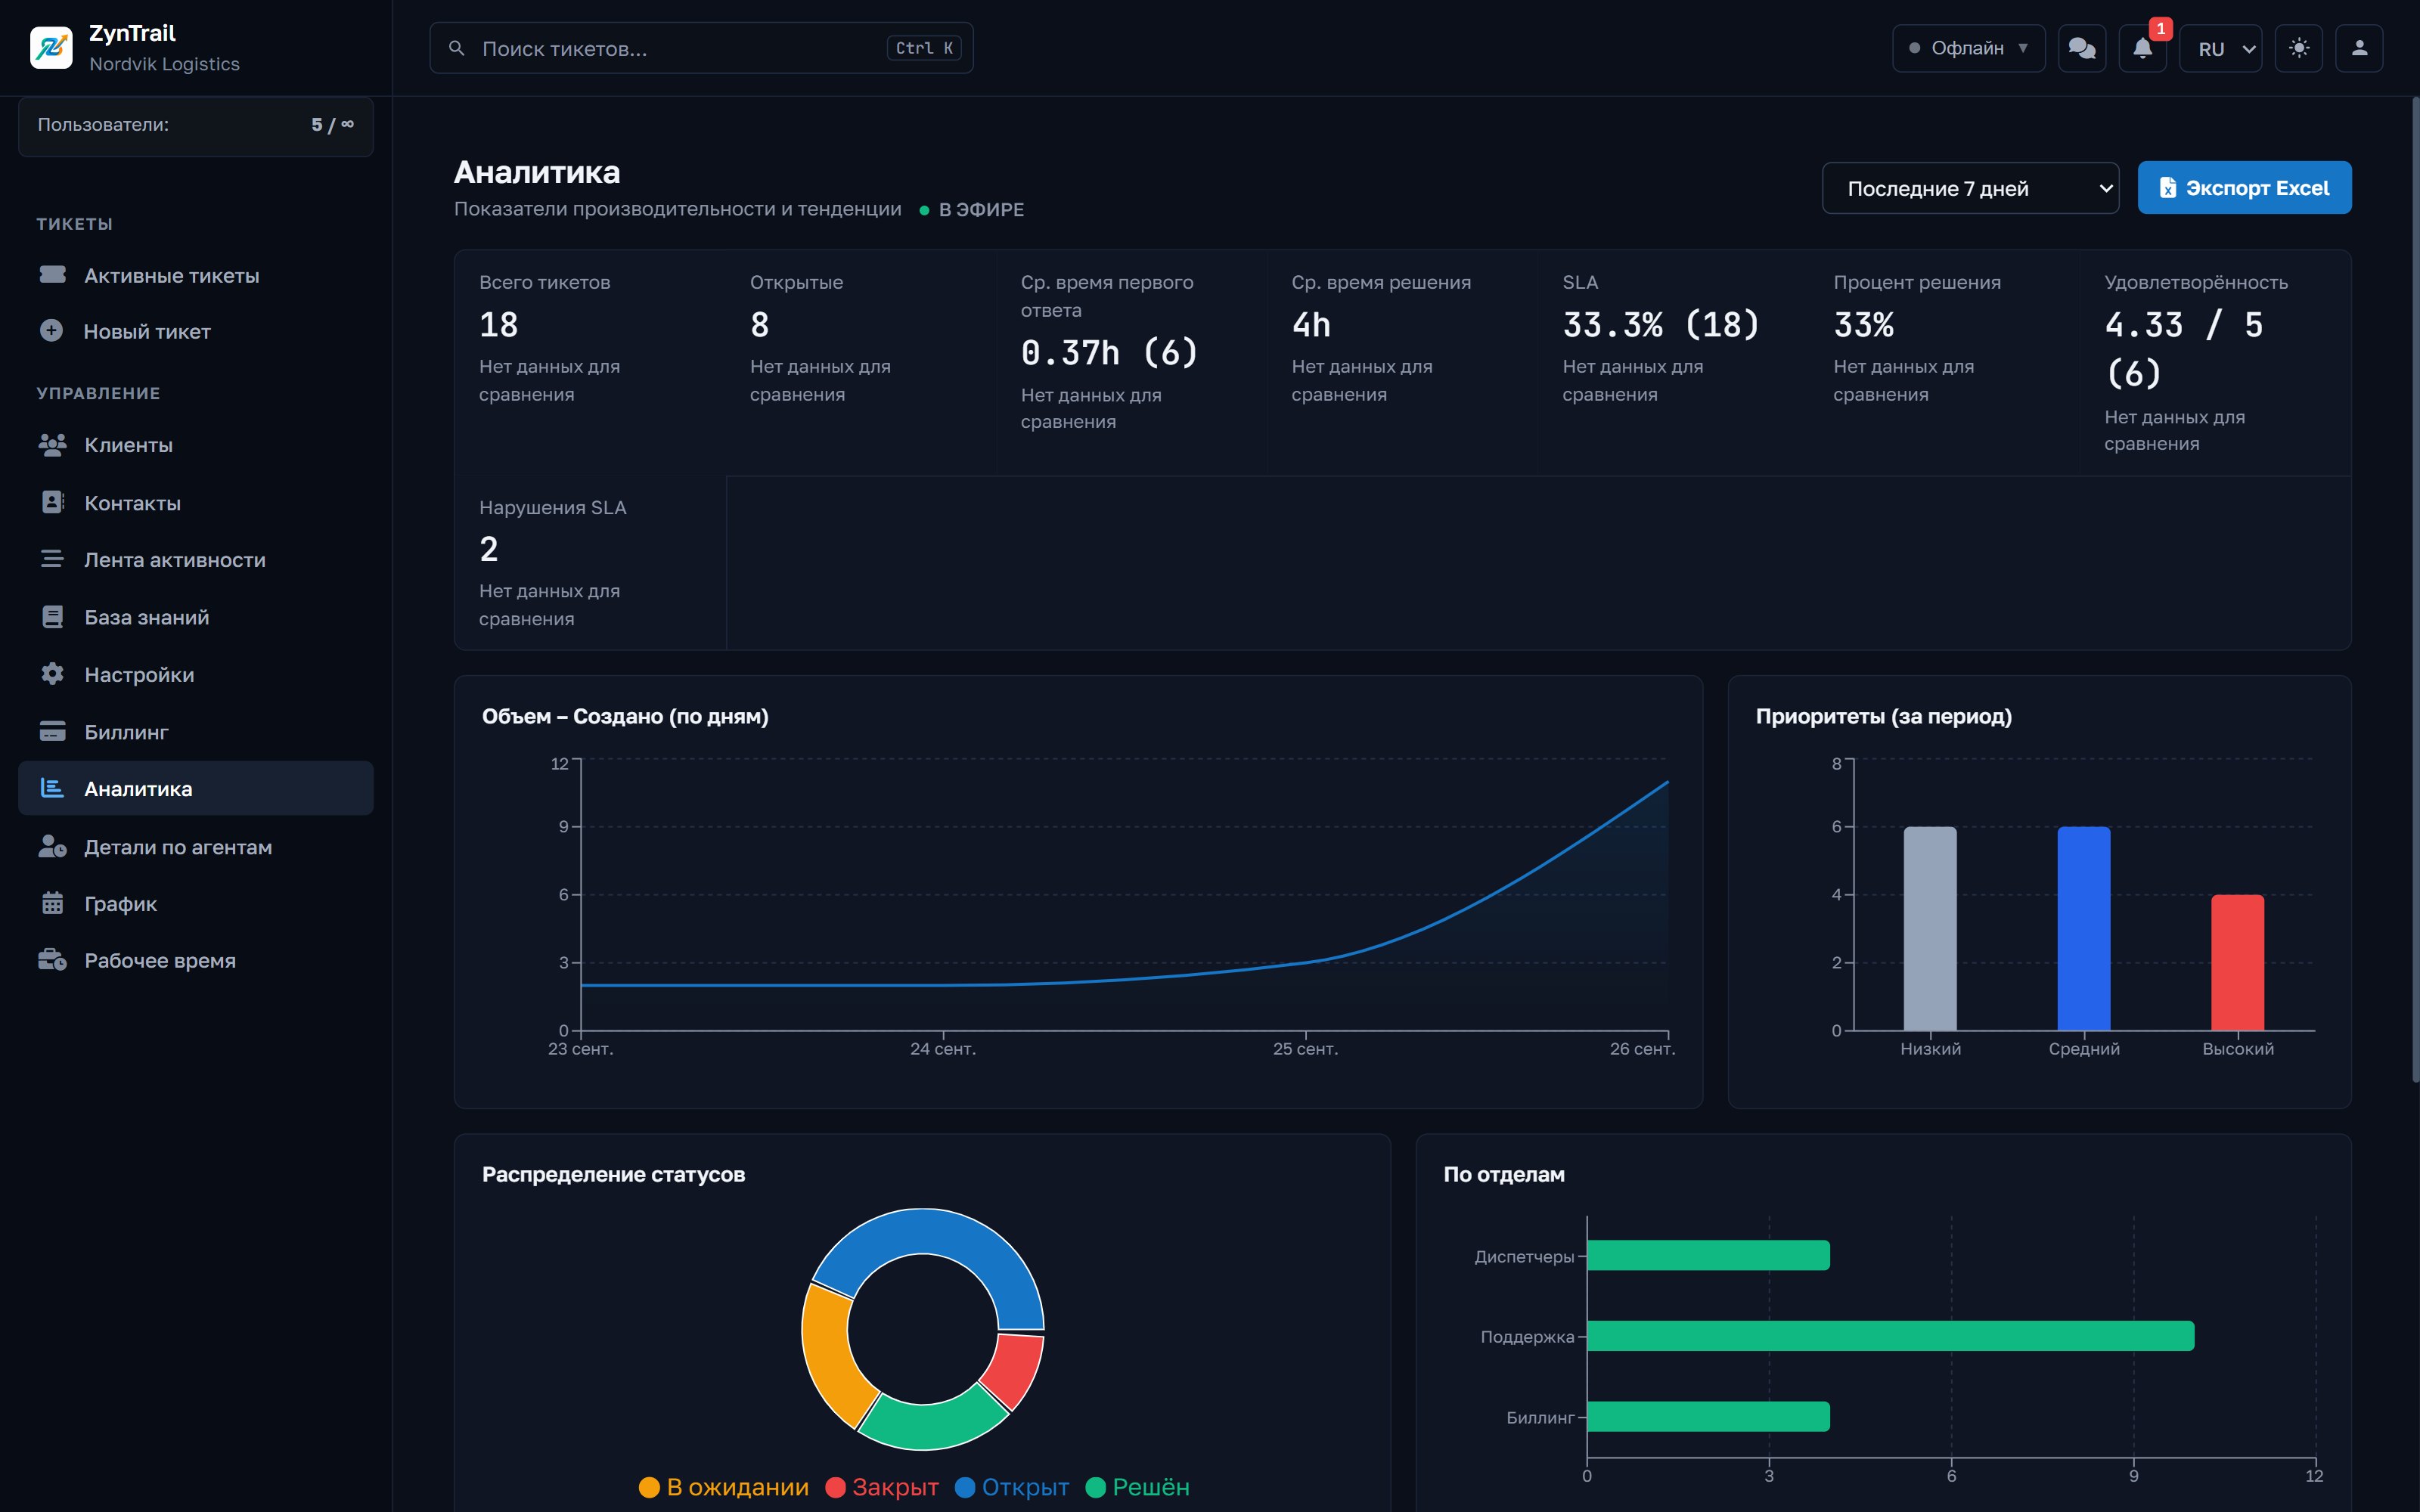
Task: Open the Контакты link
Action: pos(196,503)
